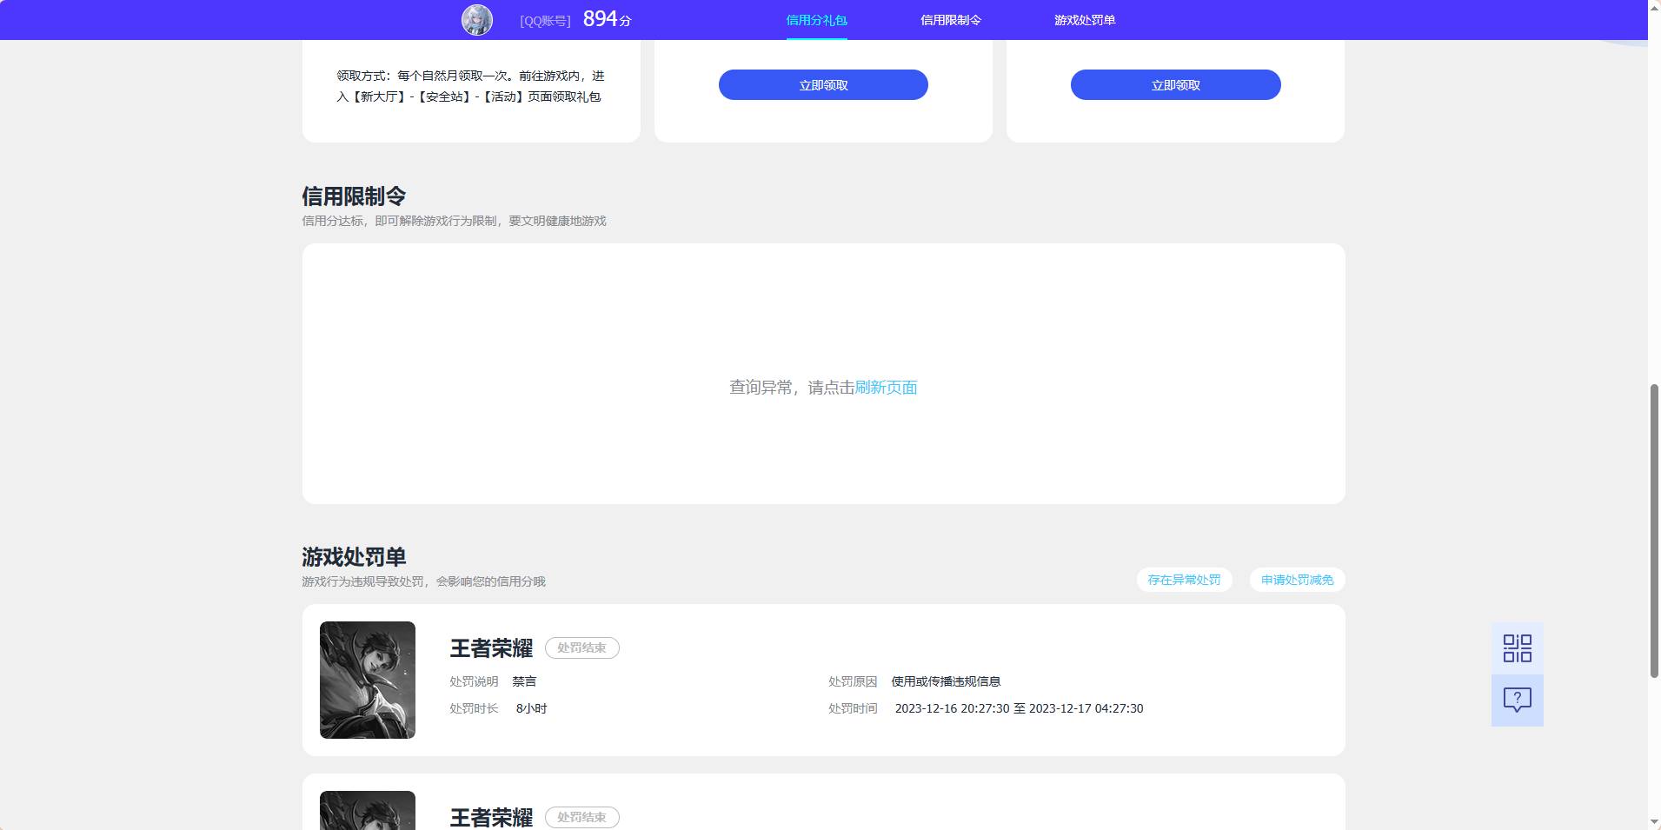Viewport: 1661px width, 830px height.
Task: Switch to 信用分礼包 tab
Action: click(816, 20)
